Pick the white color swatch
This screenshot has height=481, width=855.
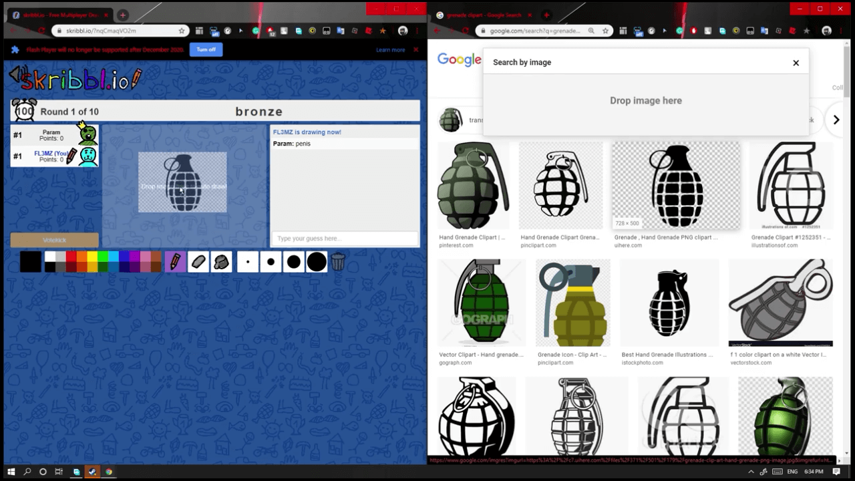(49, 257)
